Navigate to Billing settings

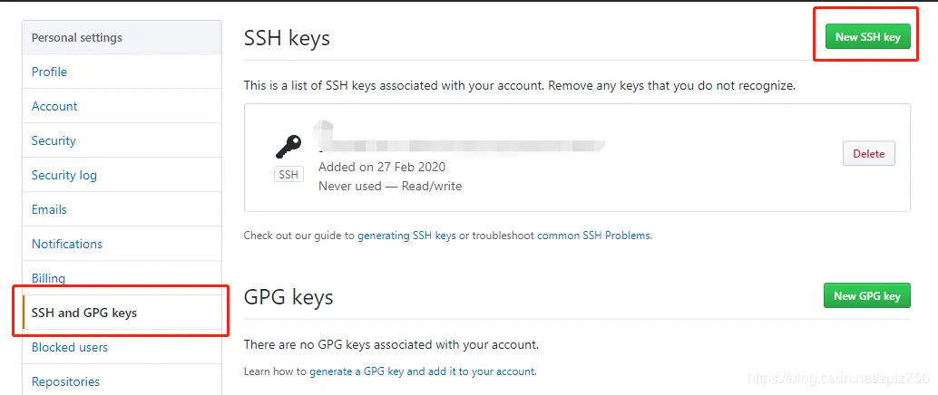[48, 278]
